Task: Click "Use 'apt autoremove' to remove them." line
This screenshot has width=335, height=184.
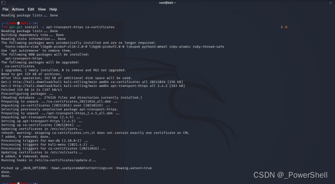Action: point(36,50)
